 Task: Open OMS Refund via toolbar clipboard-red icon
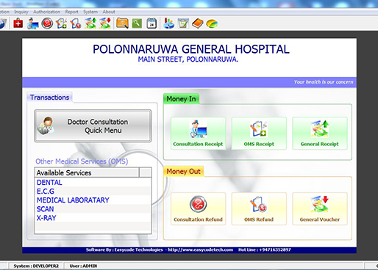click(x=76, y=23)
